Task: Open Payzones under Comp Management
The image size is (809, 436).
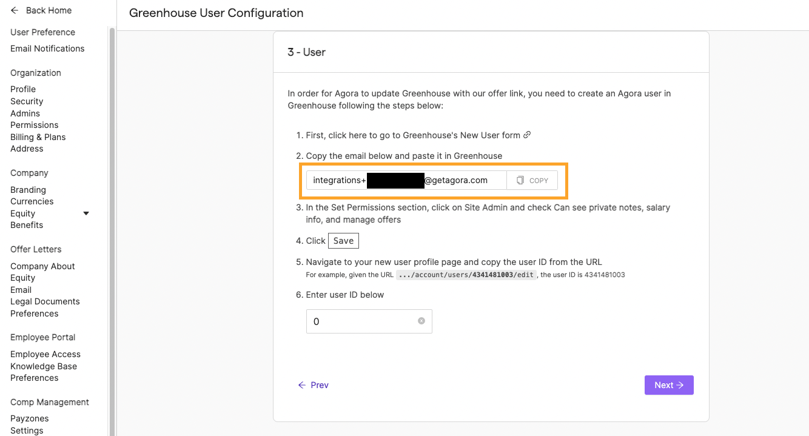Action: point(30,418)
